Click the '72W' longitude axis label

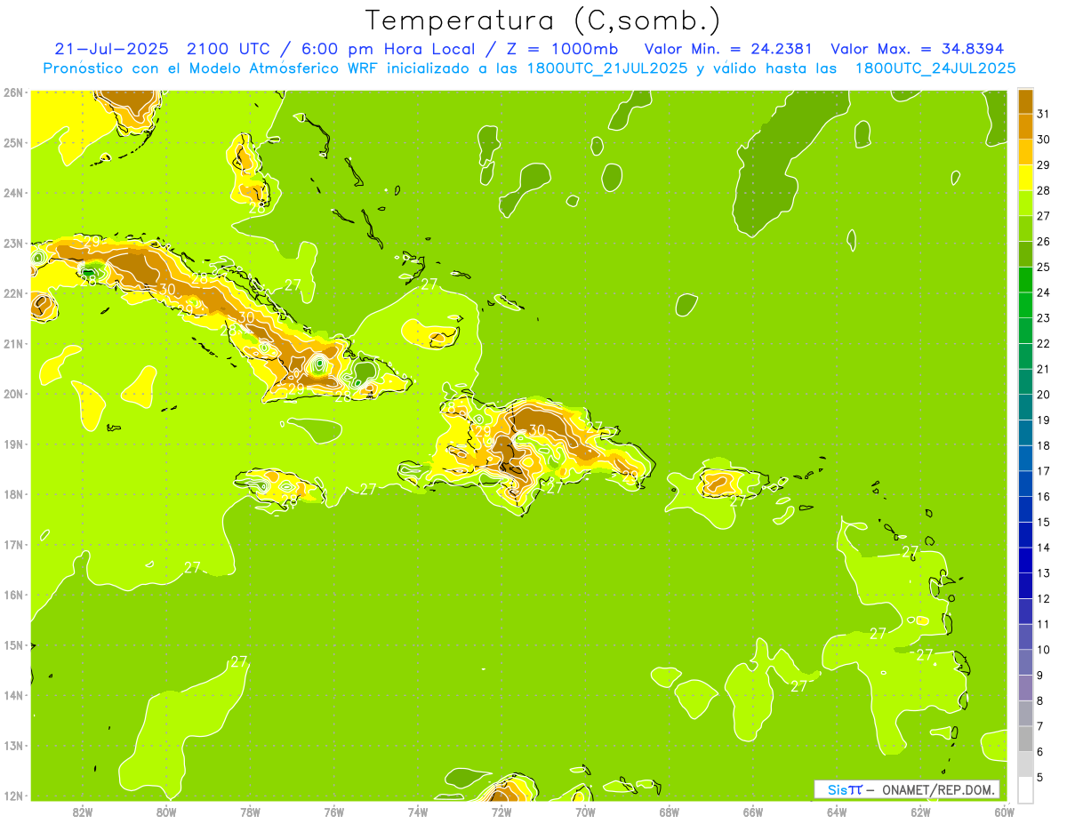tap(501, 812)
